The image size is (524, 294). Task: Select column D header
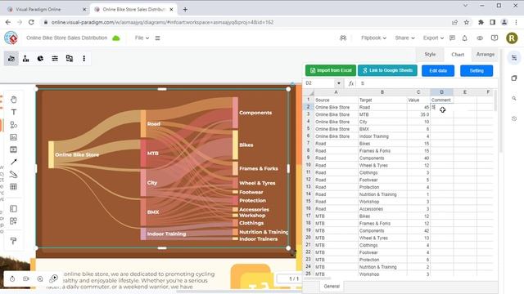pos(441,92)
